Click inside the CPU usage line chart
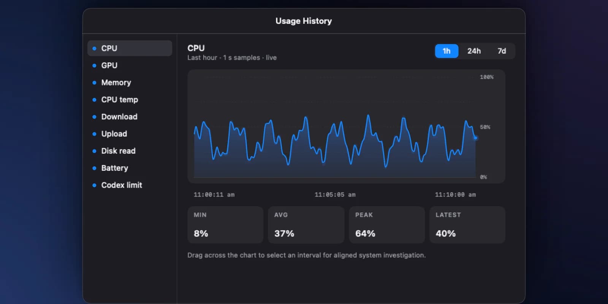Screen dimensions: 608x304 point(346,126)
